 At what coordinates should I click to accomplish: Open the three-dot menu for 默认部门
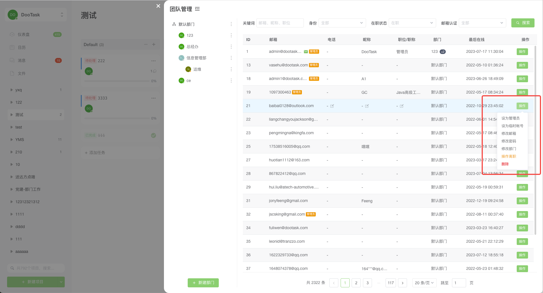click(x=231, y=24)
